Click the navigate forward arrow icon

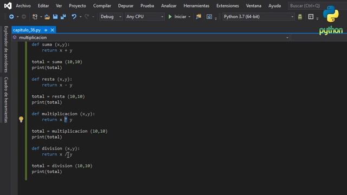pyautogui.click(x=24, y=17)
